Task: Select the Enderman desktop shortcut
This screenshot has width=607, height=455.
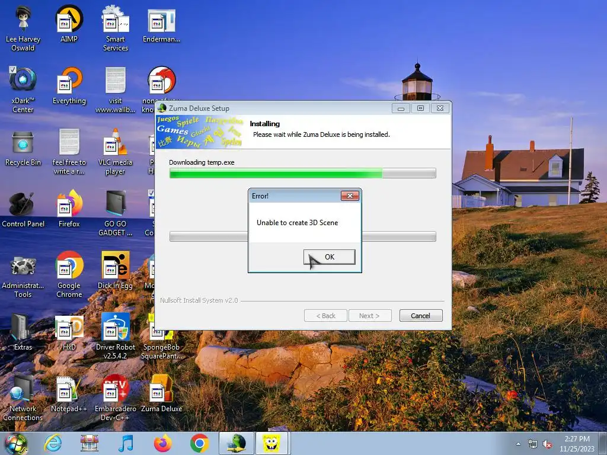Action: click(x=161, y=25)
